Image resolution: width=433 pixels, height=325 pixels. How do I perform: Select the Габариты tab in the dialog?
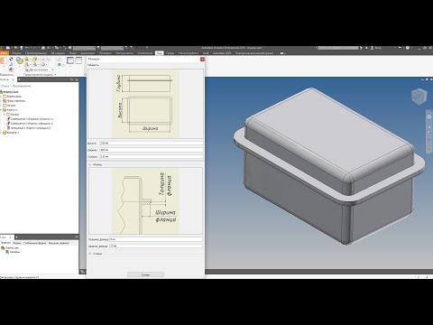pos(94,65)
